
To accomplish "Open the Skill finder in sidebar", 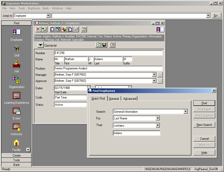I will pos(16,48).
